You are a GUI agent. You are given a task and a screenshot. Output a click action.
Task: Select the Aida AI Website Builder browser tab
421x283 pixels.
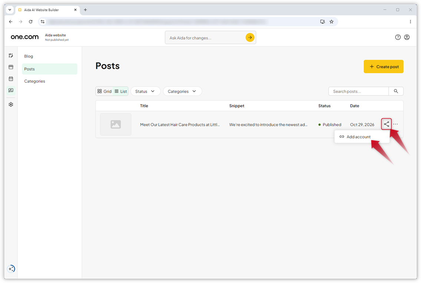[47, 10]
